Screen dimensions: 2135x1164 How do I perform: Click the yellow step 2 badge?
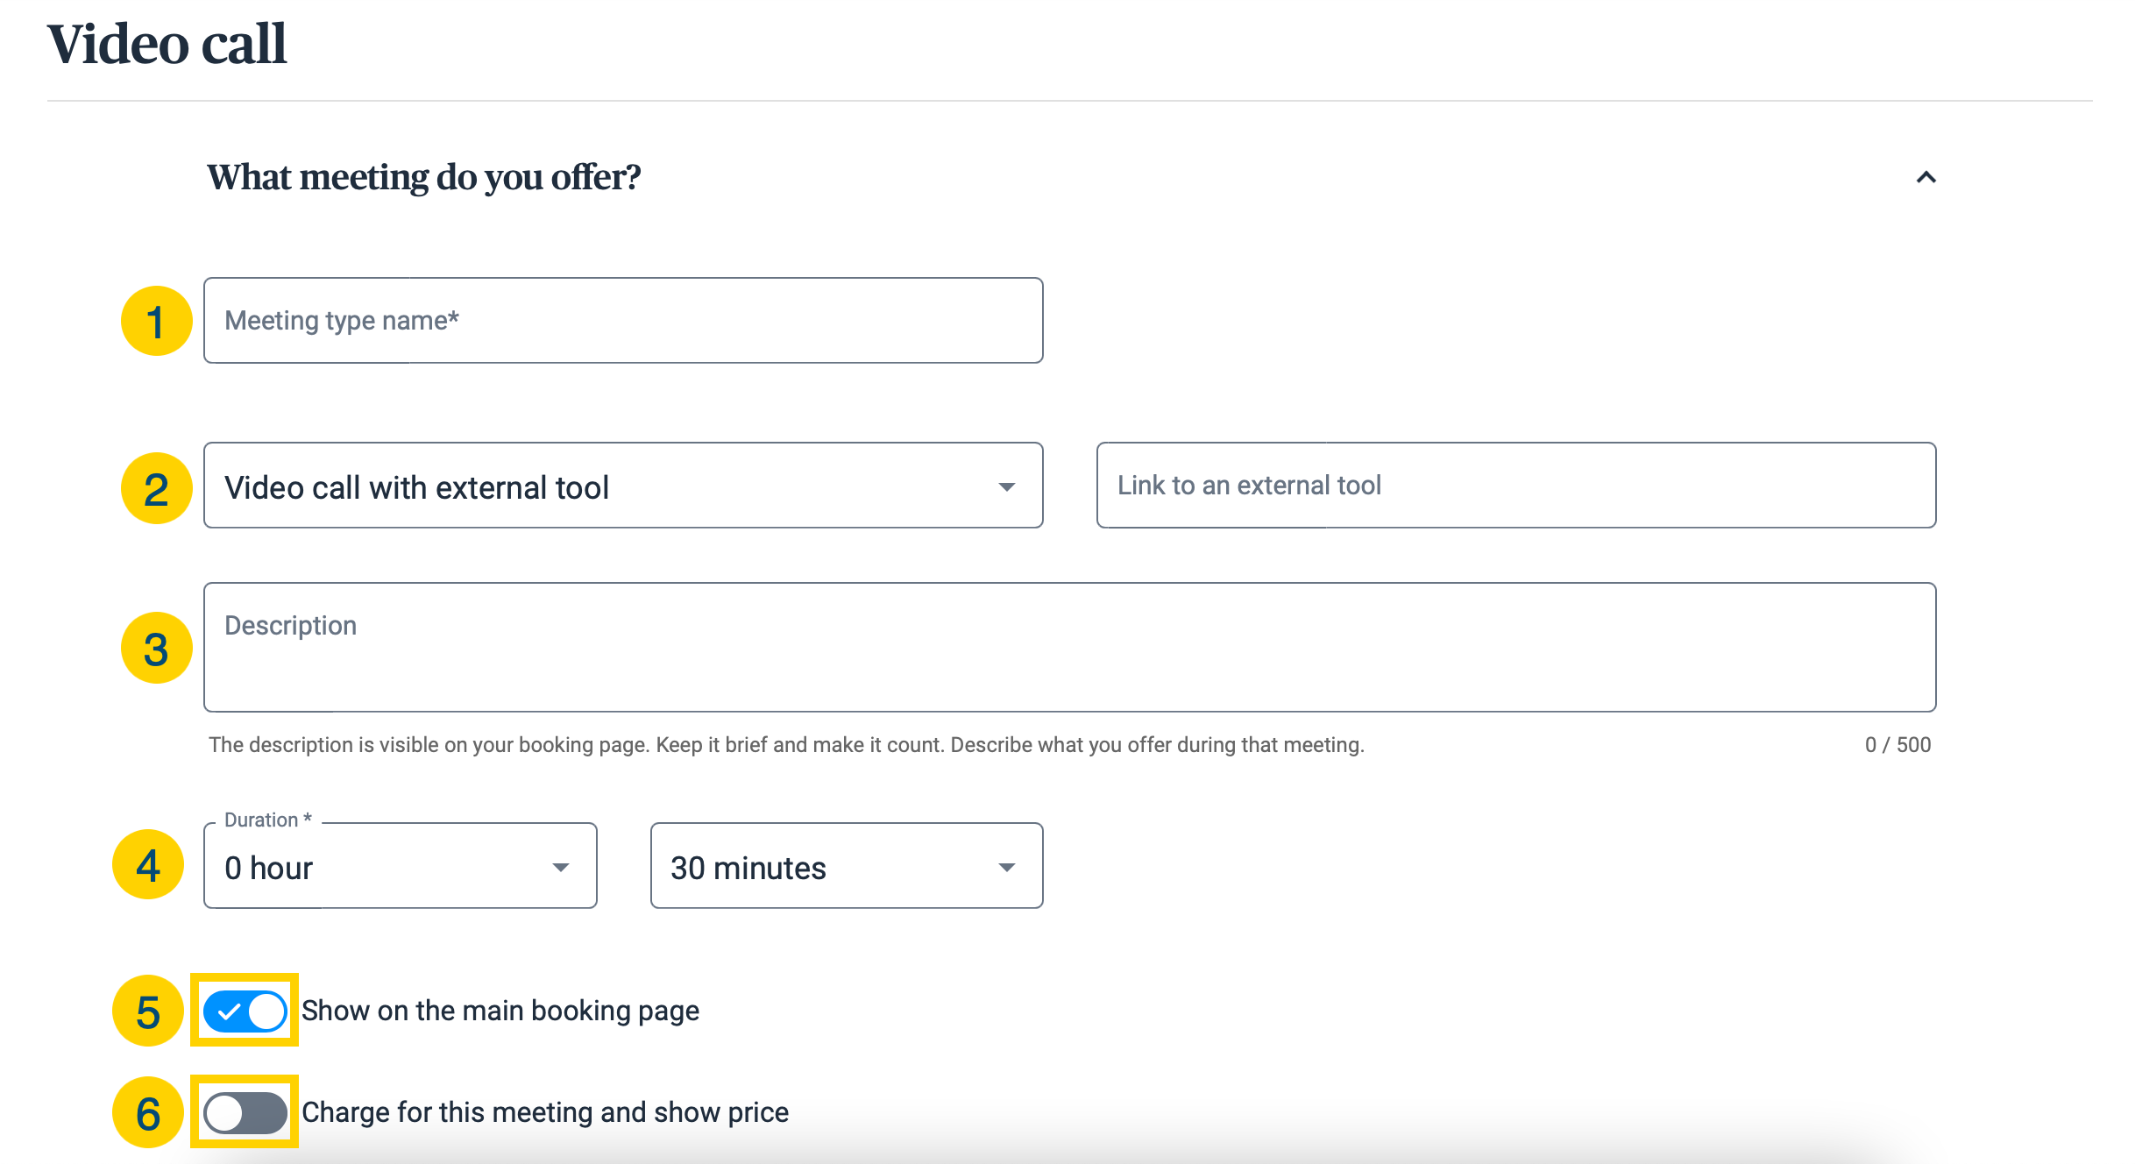pyautogui.click(x=157, y=488)
